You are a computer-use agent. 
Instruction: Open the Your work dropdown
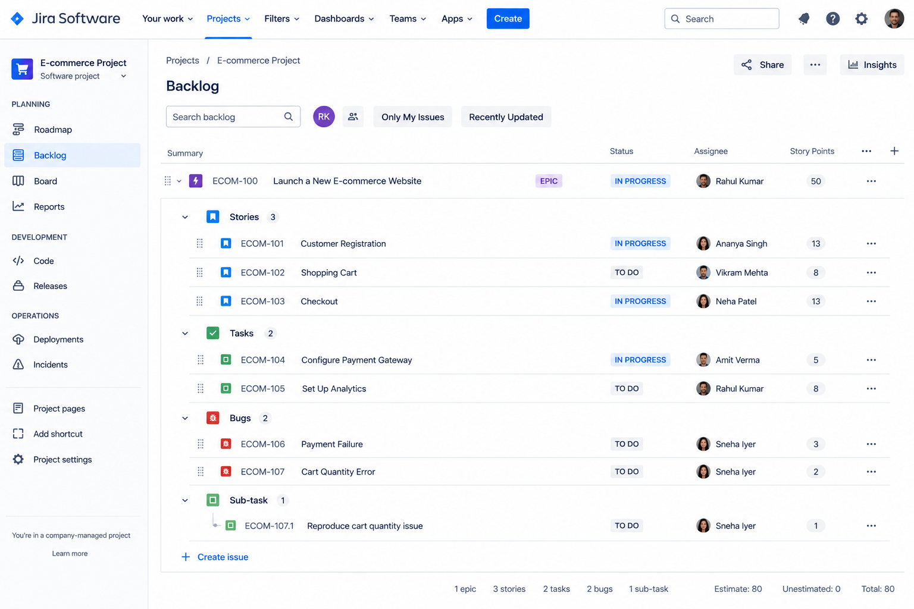(168, 18)
